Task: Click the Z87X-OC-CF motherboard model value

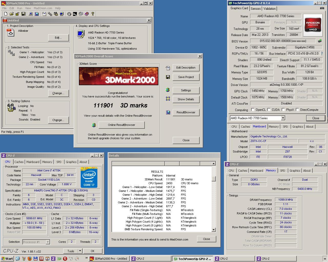Action: pos(274,141)
